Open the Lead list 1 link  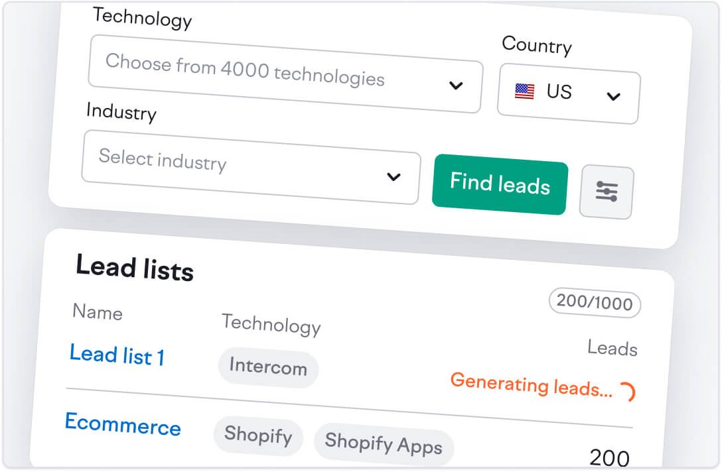pyautogui.click(x=117, y=355)
